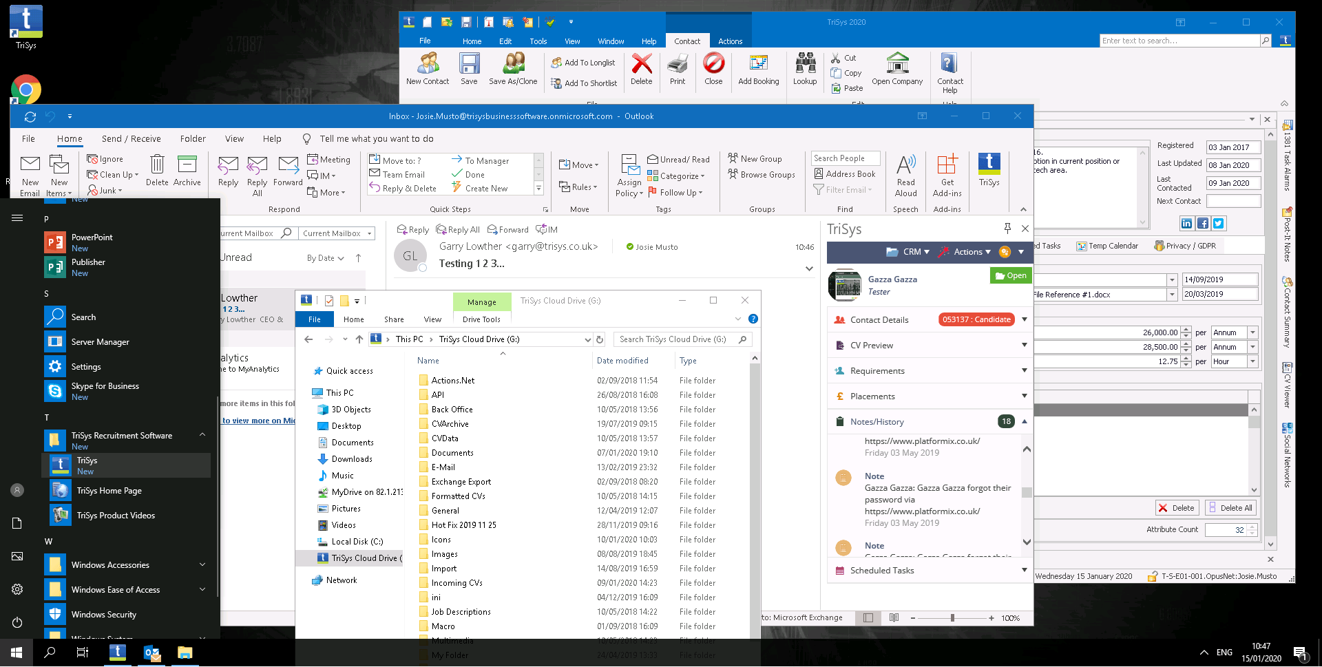Click the Print icon in TriSys ribbon

point(678,69)
